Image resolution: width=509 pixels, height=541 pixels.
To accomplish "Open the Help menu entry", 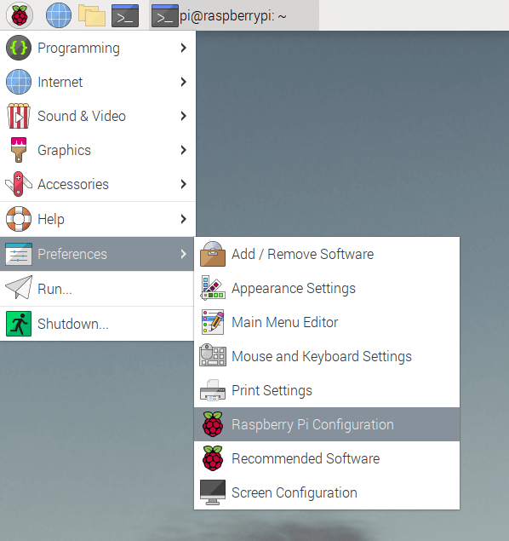I will pos(98,219).
